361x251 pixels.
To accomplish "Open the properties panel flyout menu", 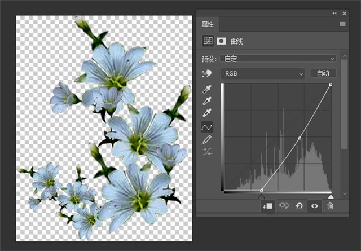I will click(x=342, y=24).
